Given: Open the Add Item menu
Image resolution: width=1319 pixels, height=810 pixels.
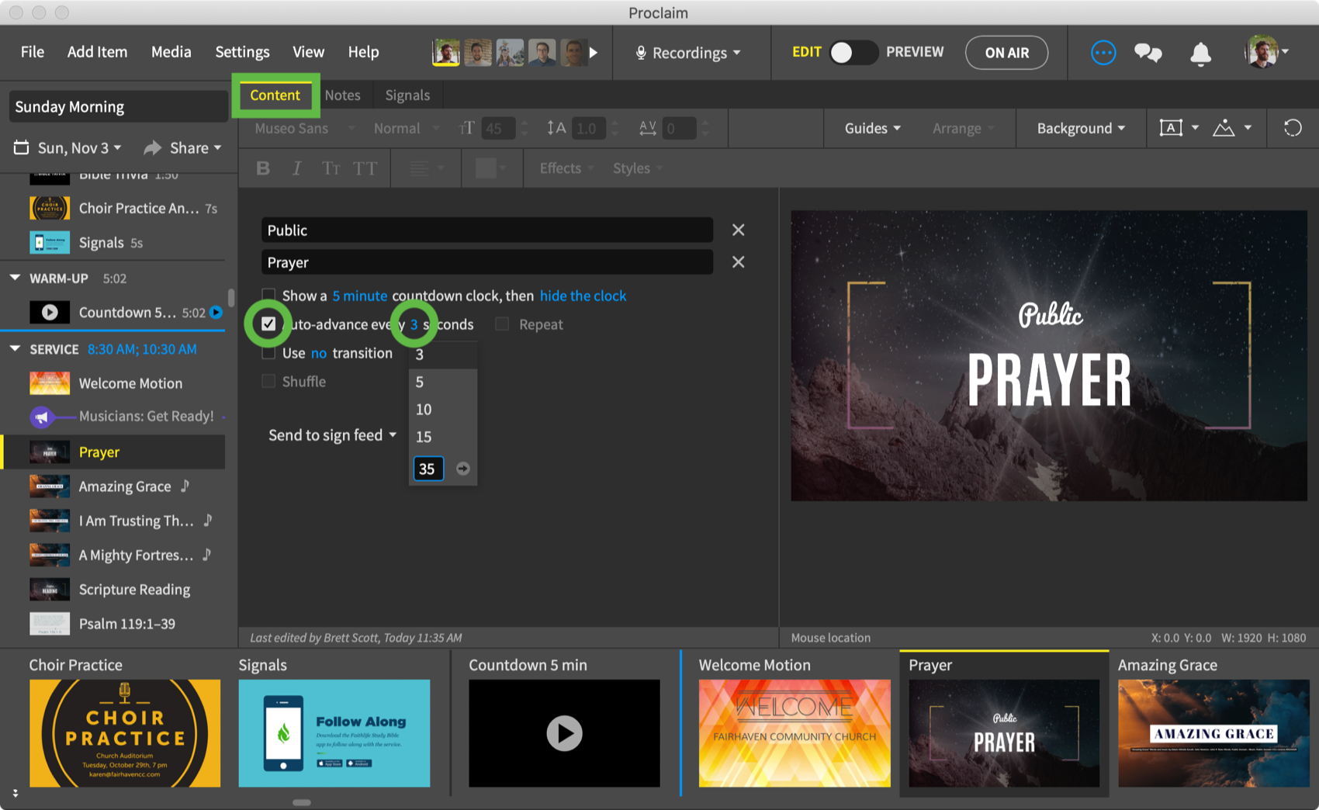Looking at the screenshot, I should (97, 52).
